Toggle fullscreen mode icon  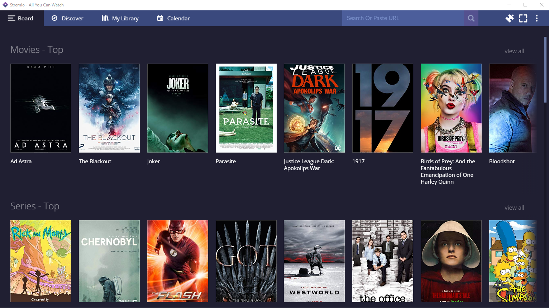[x=523, y=18]
